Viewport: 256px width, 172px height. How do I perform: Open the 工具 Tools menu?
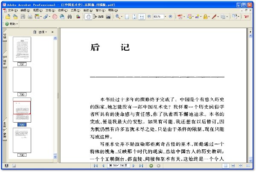click(75, 10)
